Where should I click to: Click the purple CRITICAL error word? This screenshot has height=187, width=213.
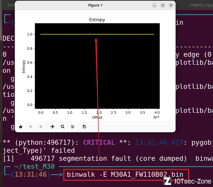99,142
